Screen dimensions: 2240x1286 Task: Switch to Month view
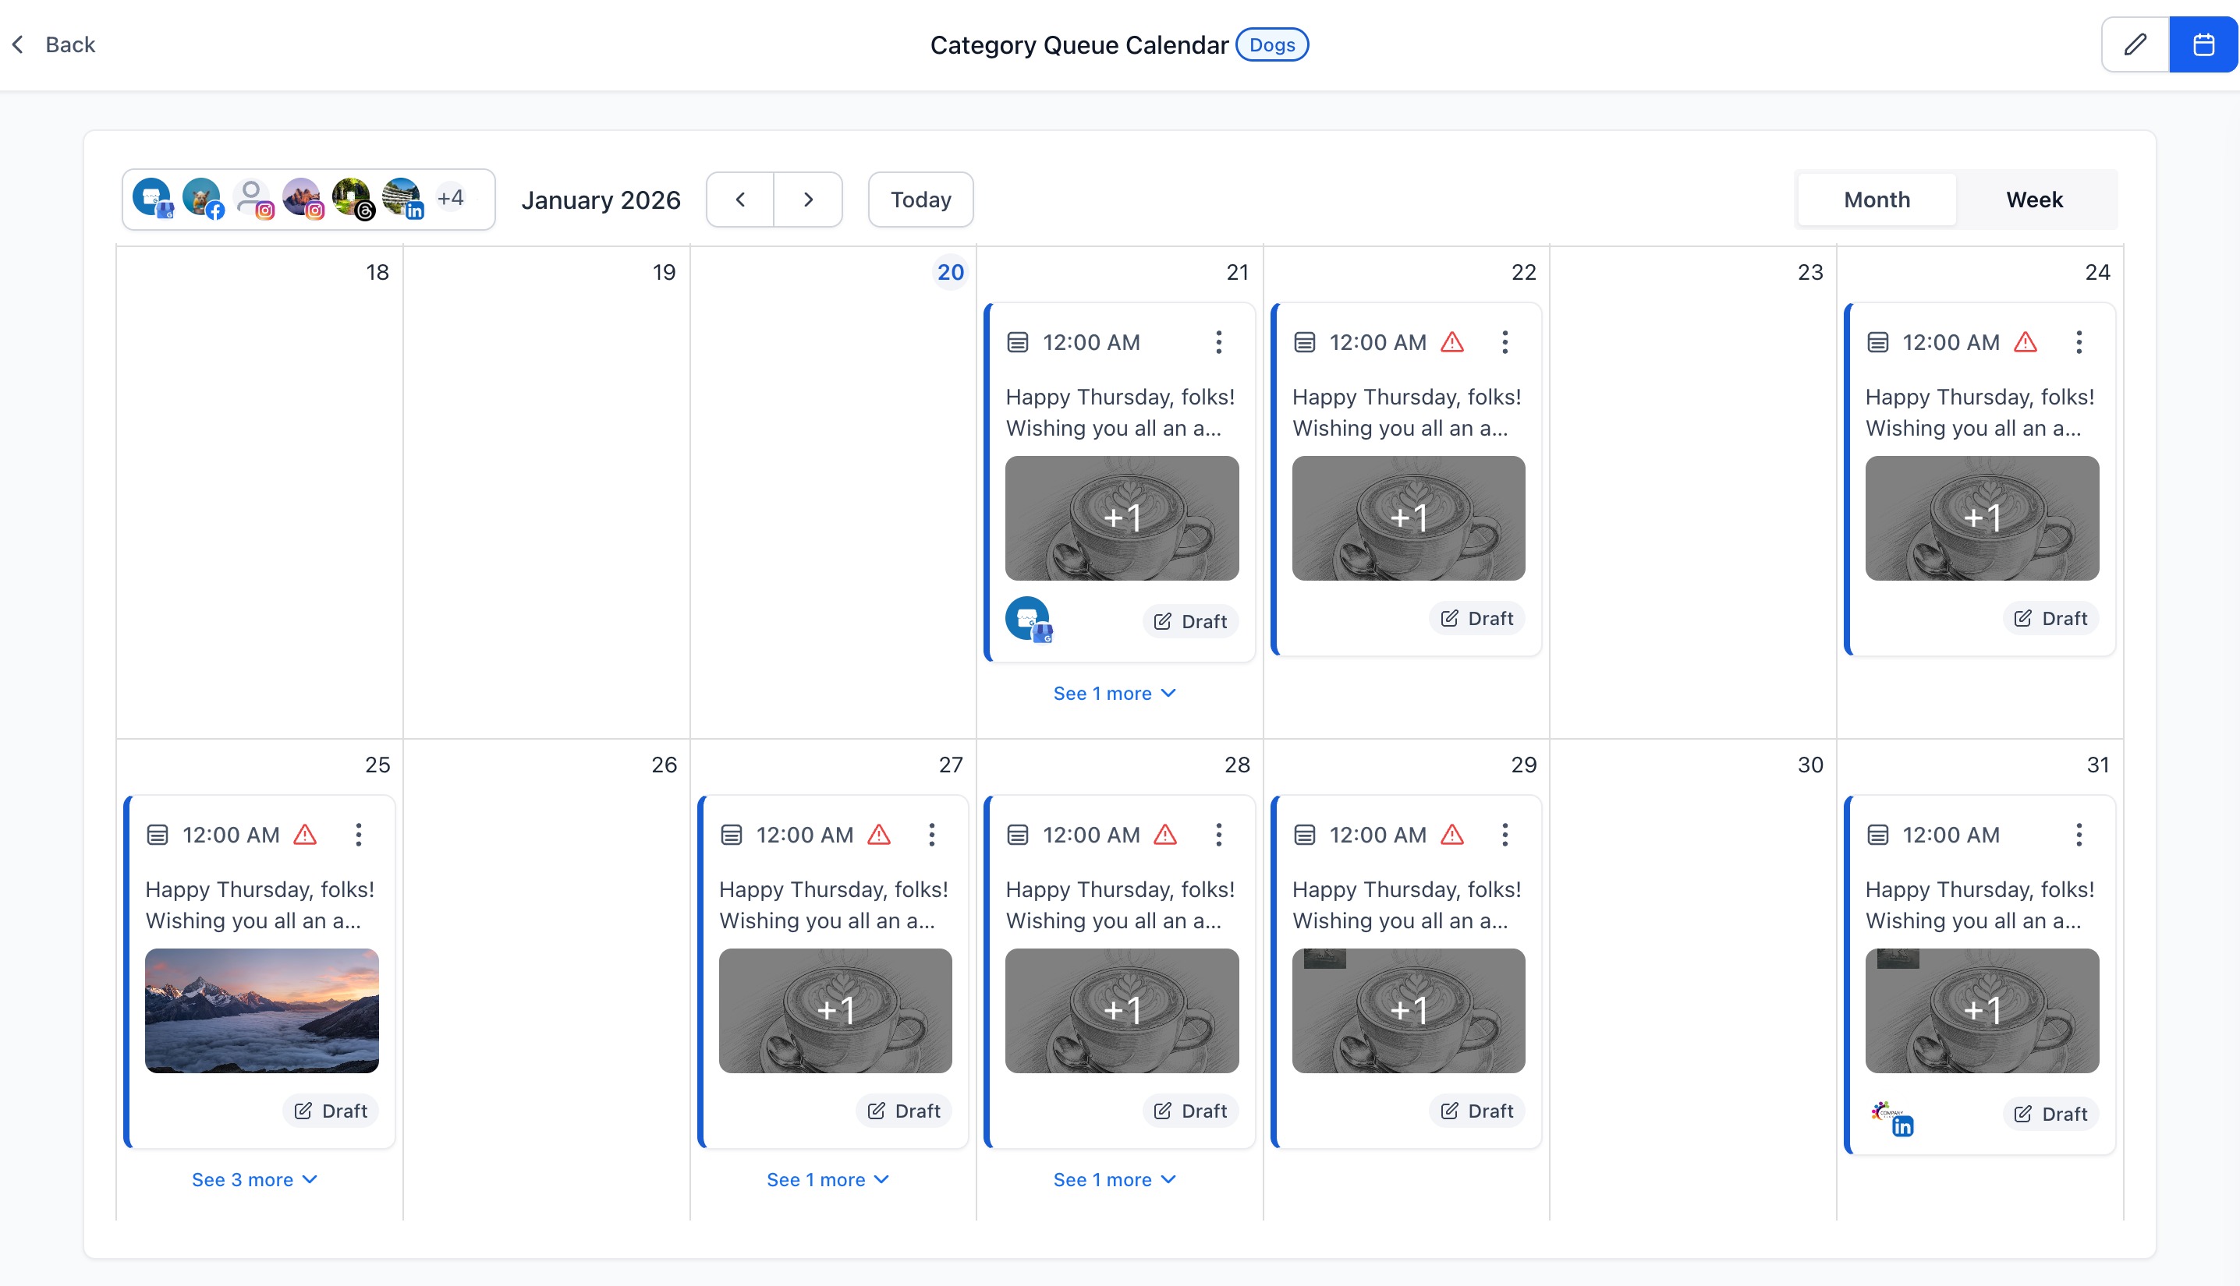pos(1877,200)
